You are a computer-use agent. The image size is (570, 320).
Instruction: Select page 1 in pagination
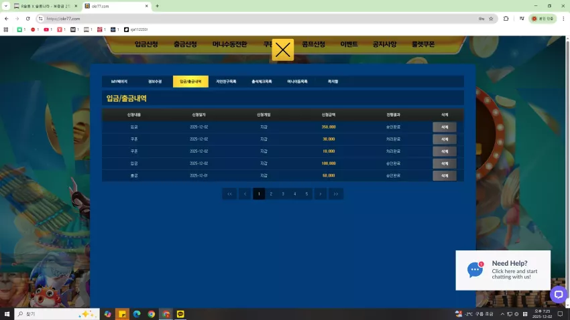(259, 193)
